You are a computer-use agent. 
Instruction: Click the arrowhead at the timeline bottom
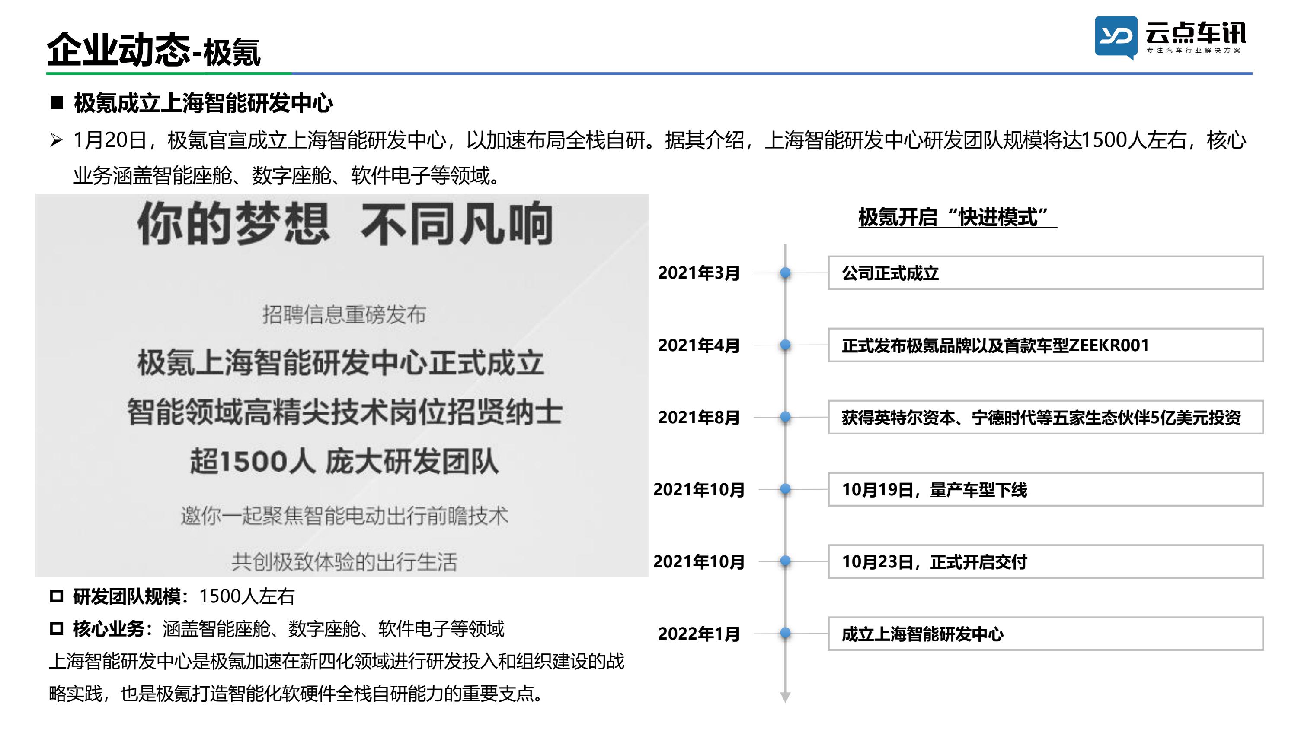coord(785,697)
